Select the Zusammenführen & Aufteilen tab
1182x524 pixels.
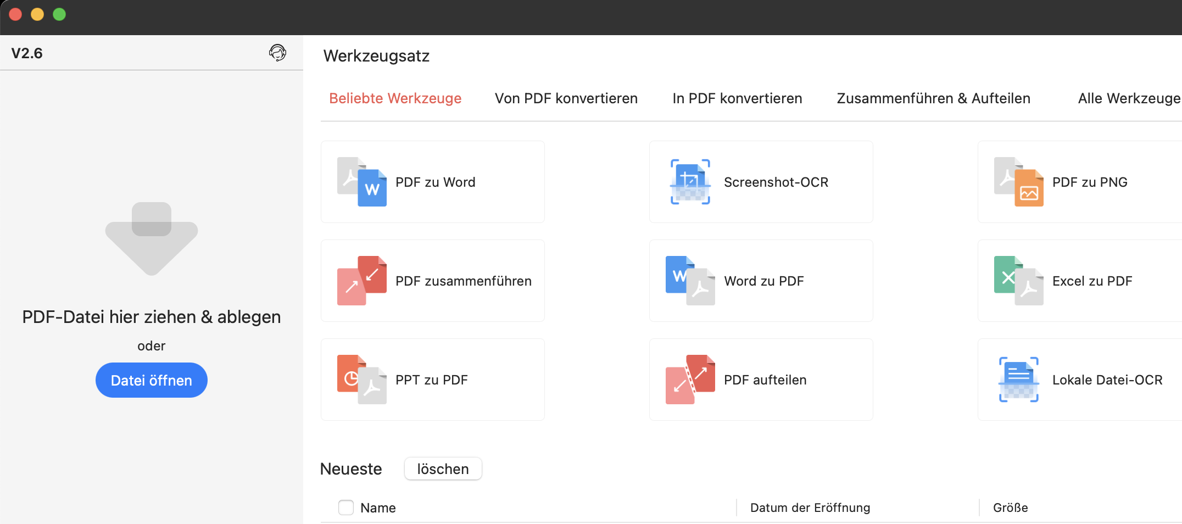pyautogui.click(x=933, y=98)
